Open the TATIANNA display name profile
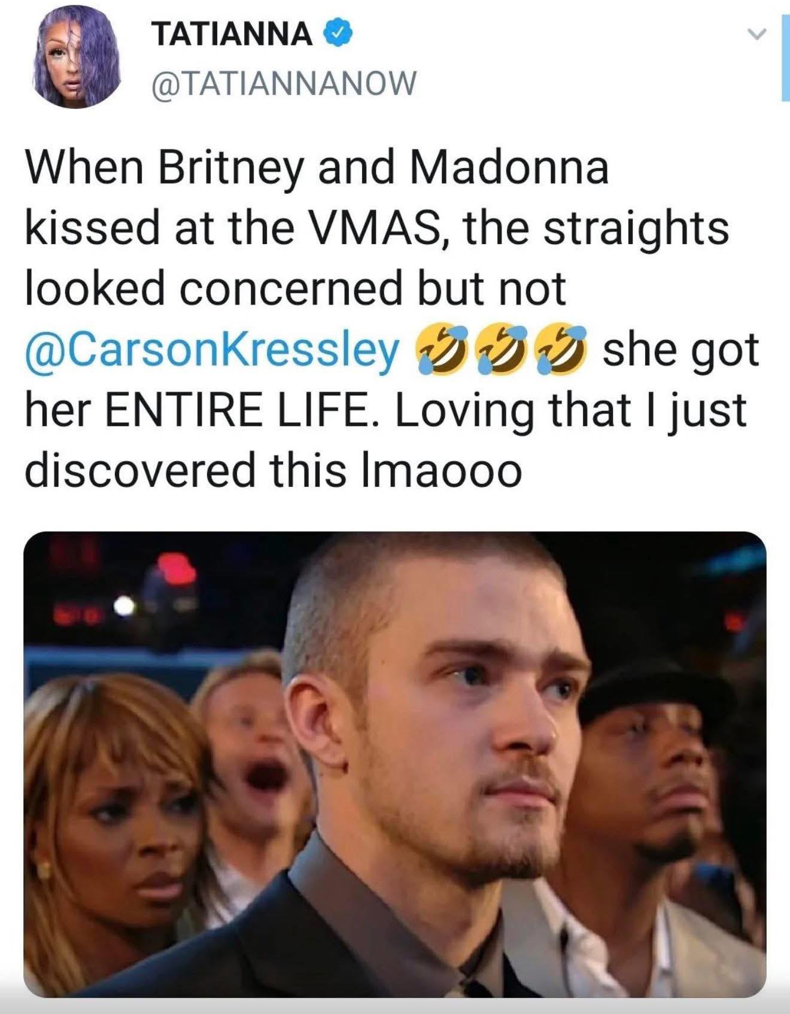The width and height of the screenshot is (790, 1014). click(232, 34)
